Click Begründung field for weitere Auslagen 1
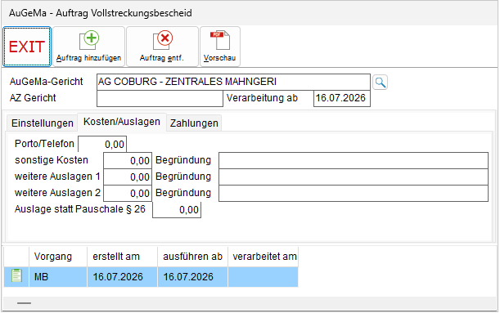 [x=354, y=177]
